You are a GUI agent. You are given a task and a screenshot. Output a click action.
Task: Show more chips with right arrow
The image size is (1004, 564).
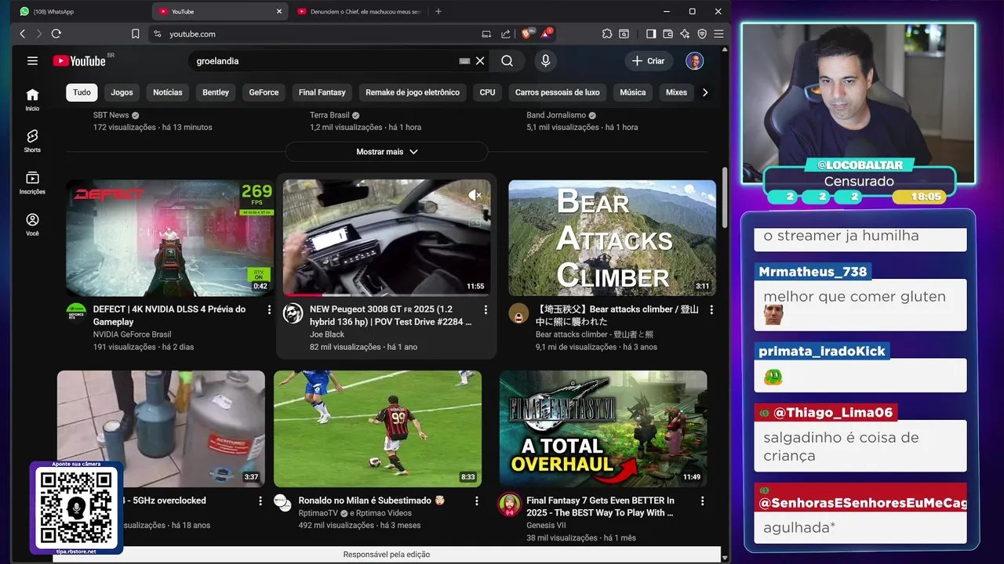(705, 92)
